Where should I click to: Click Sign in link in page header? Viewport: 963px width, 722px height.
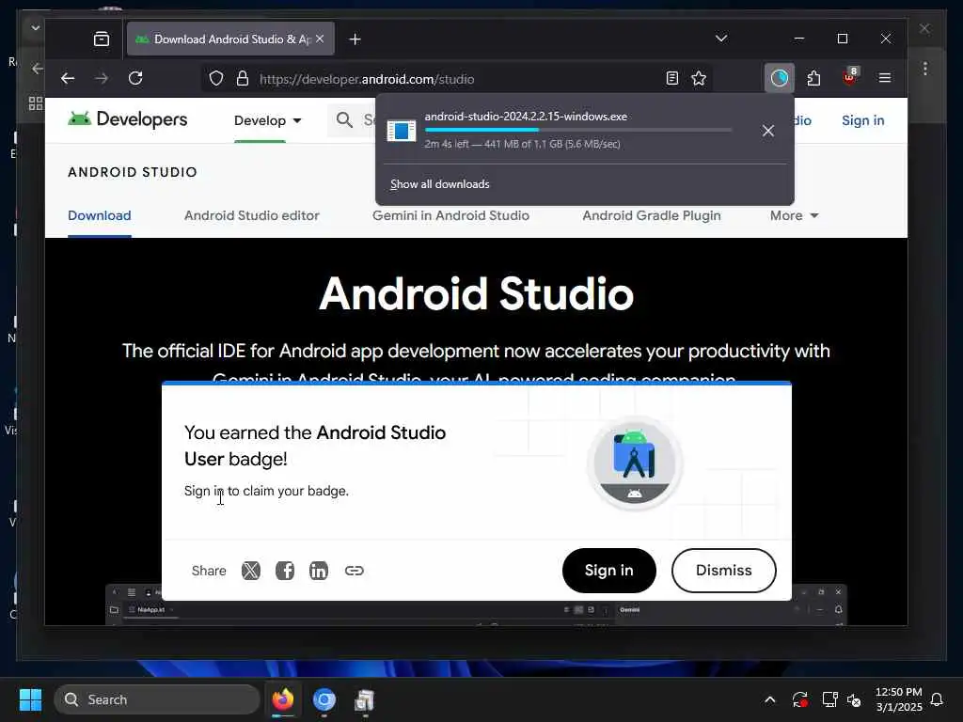863,120
